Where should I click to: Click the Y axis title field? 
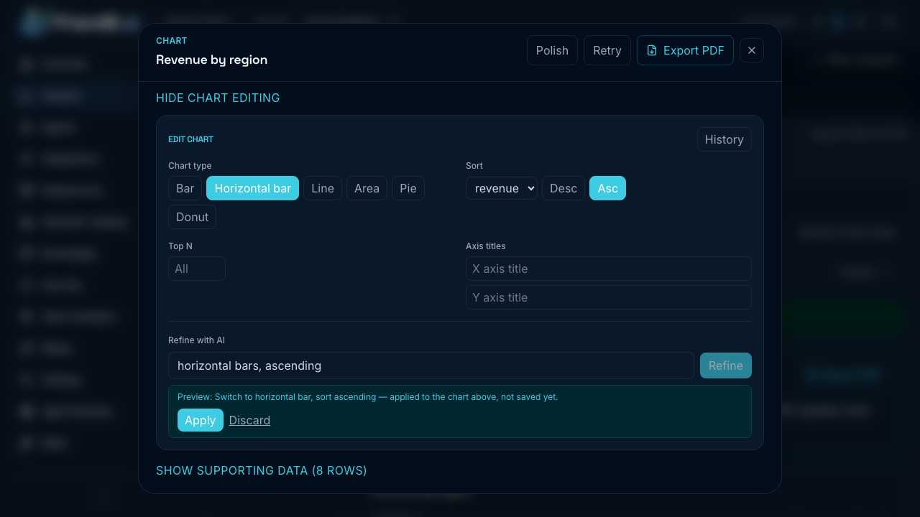tap(609, 297)
